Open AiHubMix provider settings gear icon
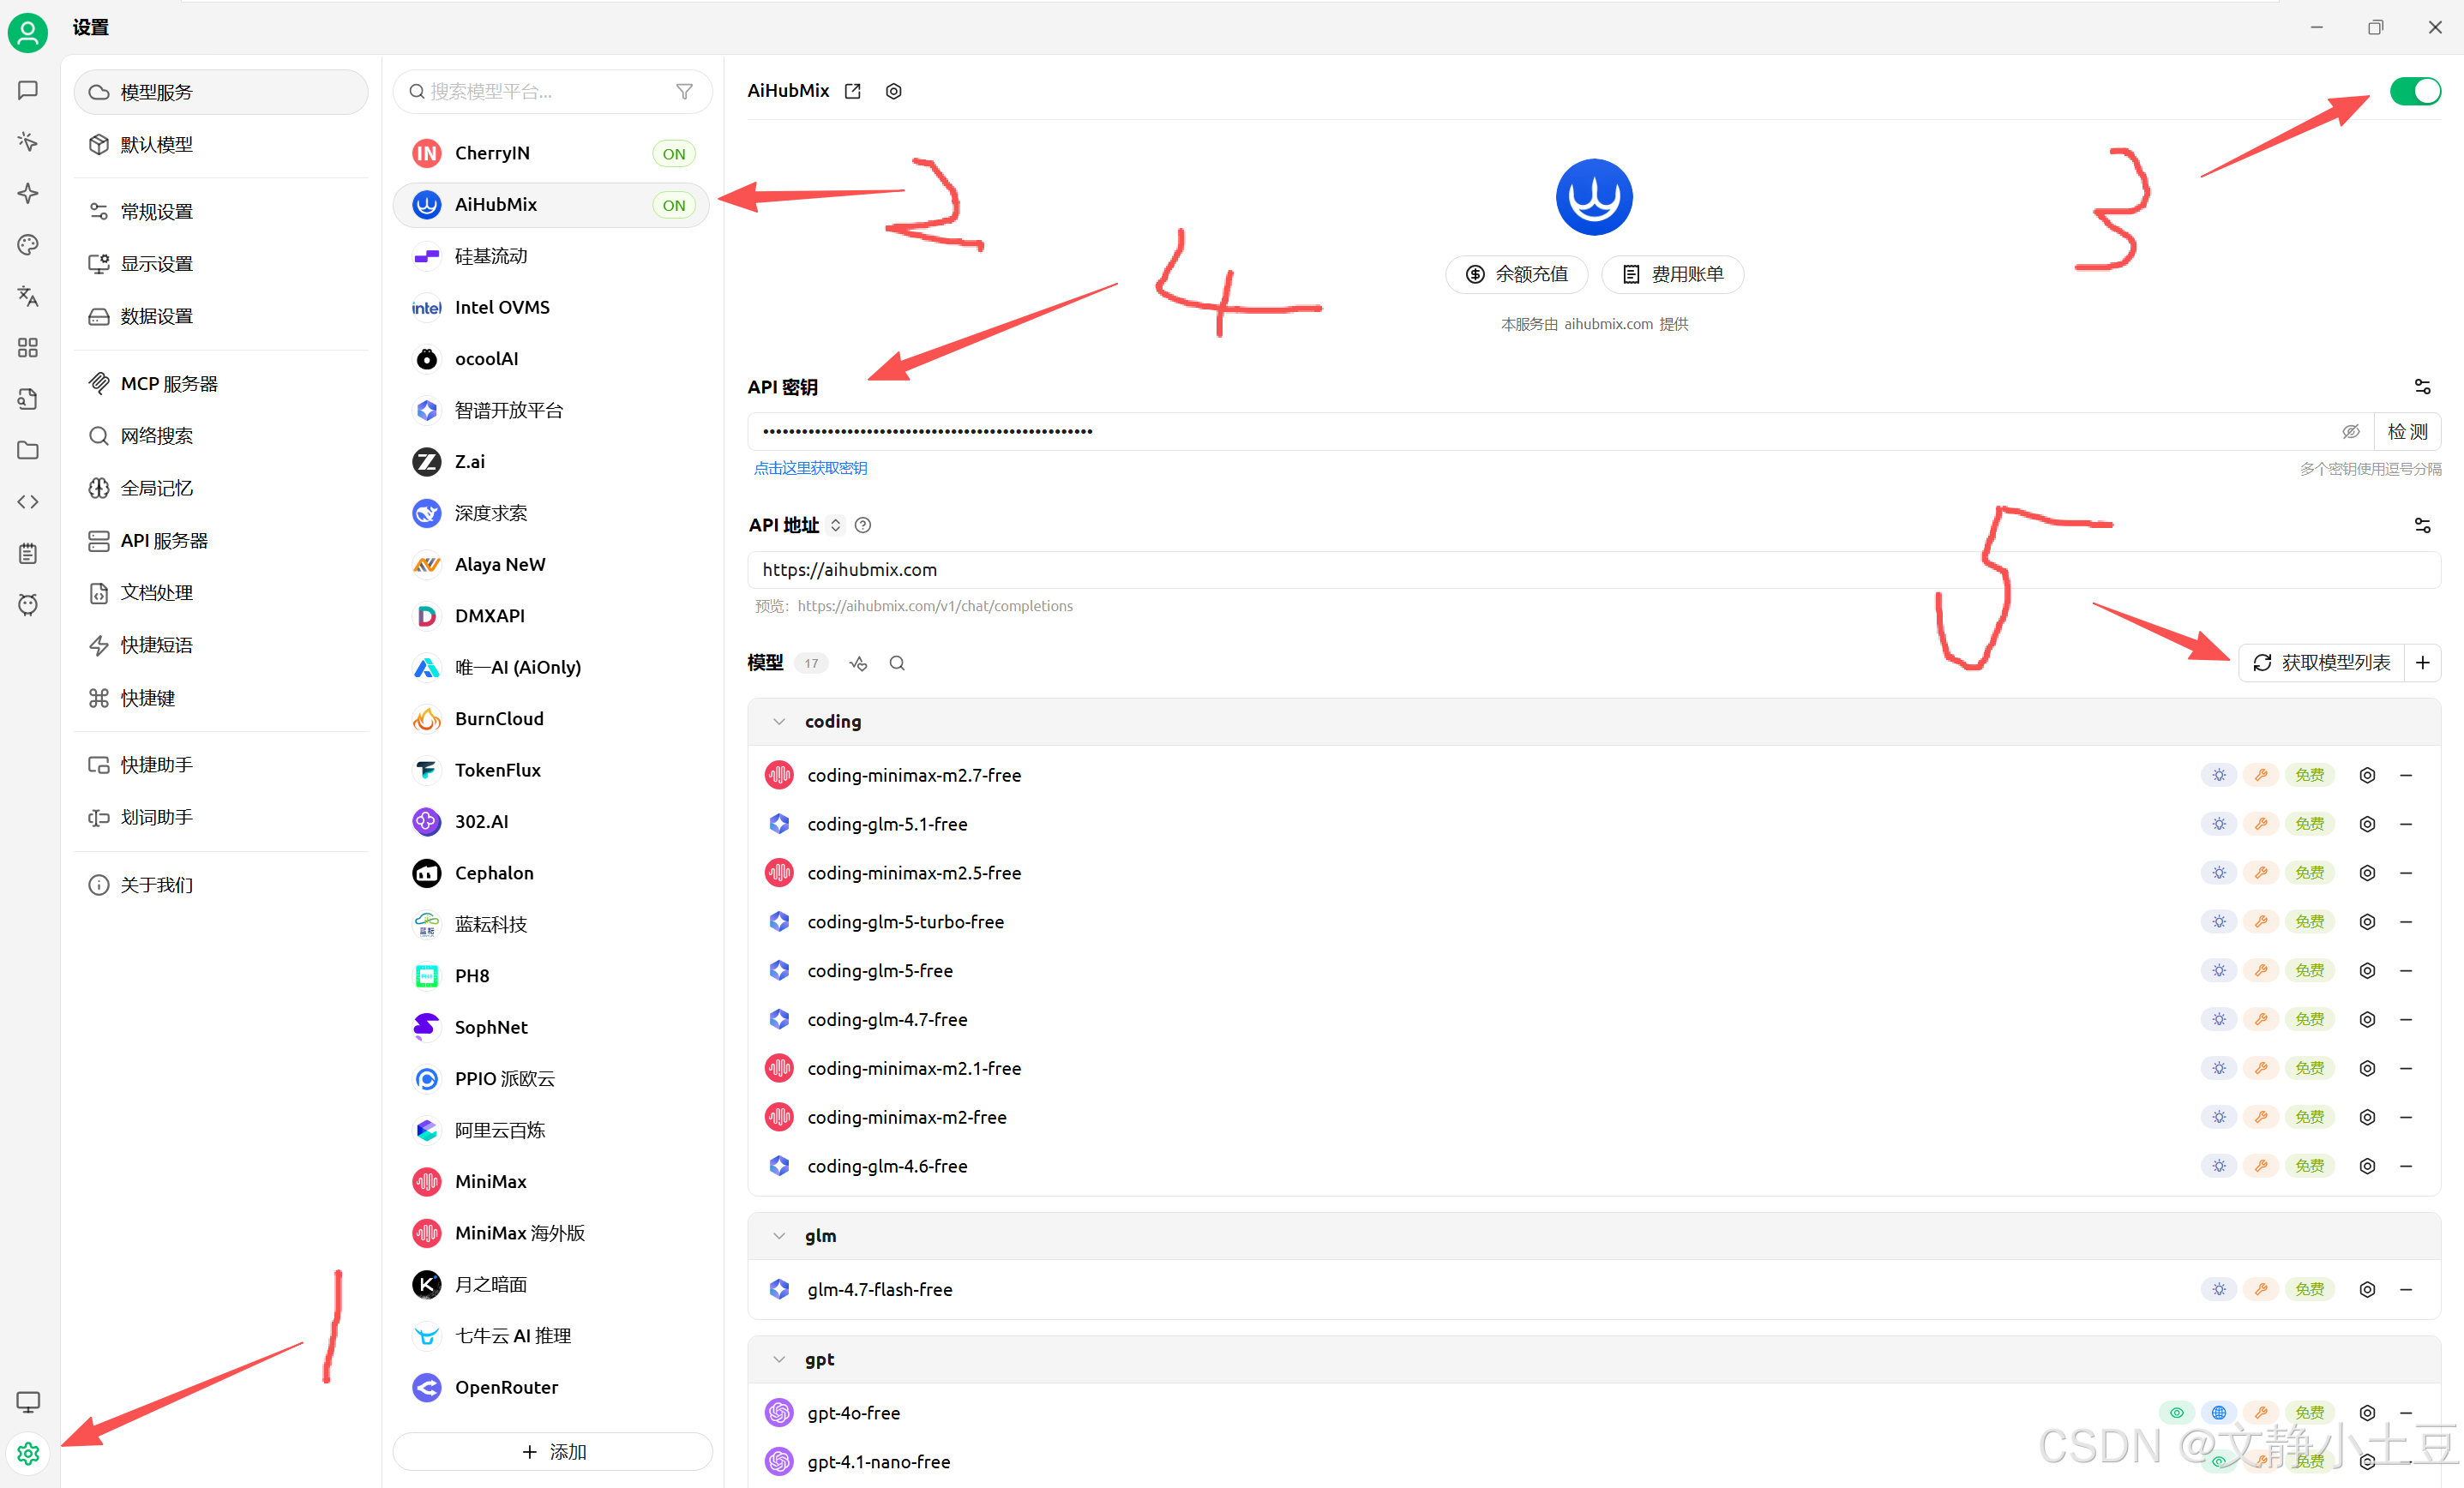 [x=893, y=90]
